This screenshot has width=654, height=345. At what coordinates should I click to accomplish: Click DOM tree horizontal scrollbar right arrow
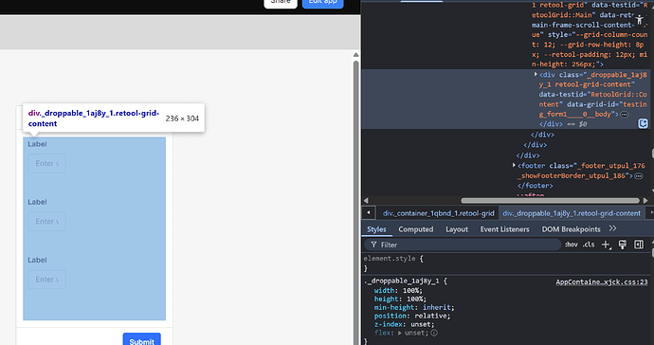tap(645, 201)
